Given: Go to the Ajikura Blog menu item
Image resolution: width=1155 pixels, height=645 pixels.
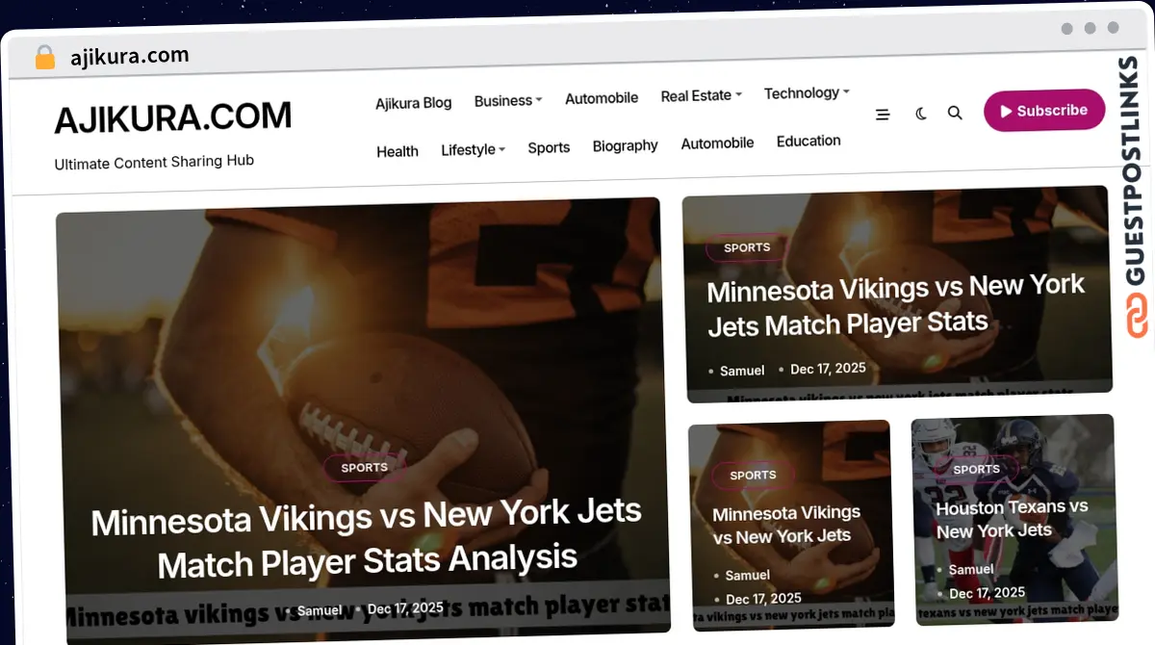Looking at the screenshot, I should 413,103.
